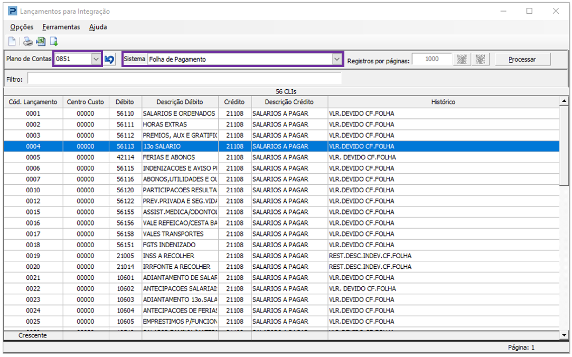
Task: Click the scrollbar down arrow of the table
Action: click(x=564, y=335)
